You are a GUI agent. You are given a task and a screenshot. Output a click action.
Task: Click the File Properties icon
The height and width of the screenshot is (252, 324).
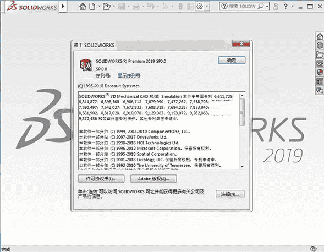click(x=190, y=7)
